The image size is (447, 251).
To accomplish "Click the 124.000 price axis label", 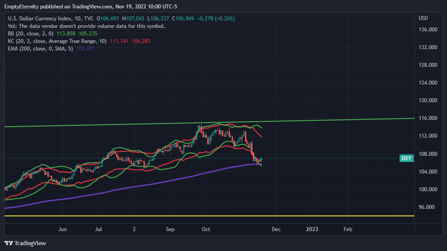I will coord(428,83).
